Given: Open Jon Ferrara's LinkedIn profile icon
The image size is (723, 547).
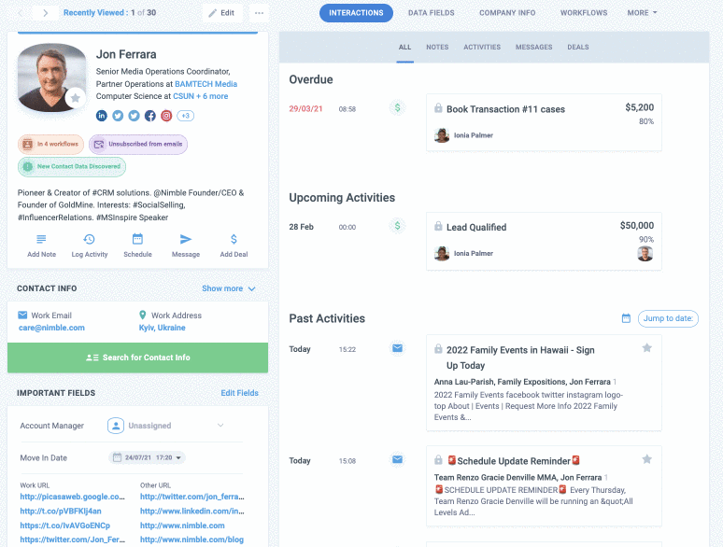Looking at the screenshot, I should [x=102, y=116].
